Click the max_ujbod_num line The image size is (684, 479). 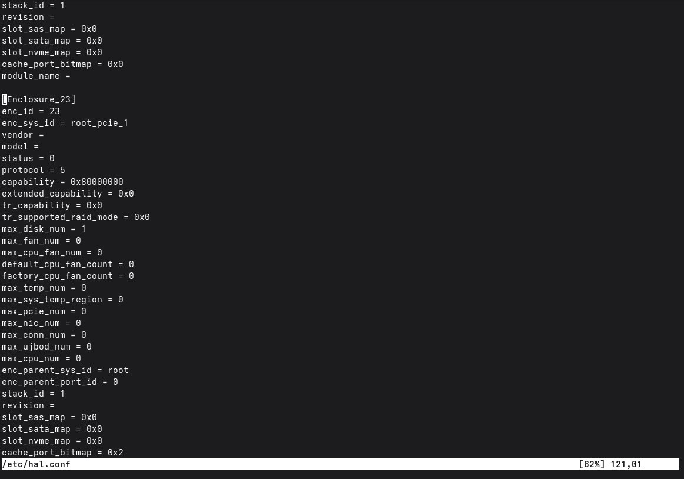tap(46, 347)
